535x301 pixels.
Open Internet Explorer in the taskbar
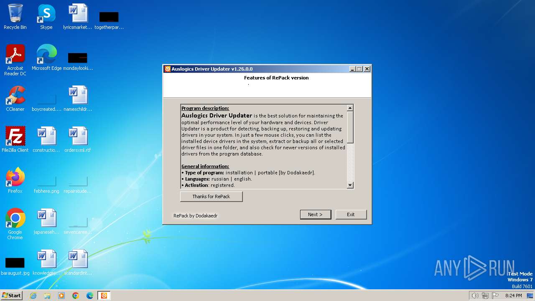[x=33, y=296]
